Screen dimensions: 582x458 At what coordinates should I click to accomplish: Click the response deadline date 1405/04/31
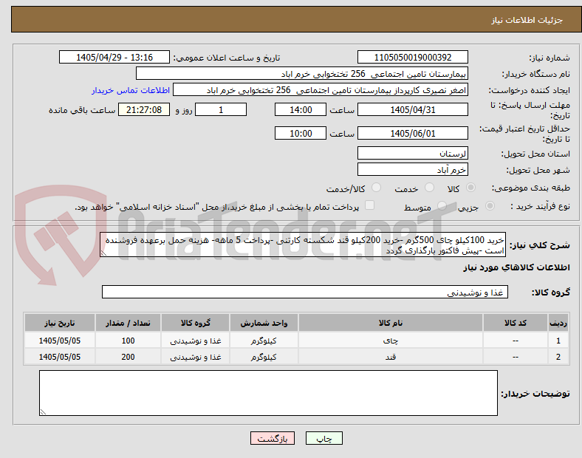tap(413, 110)
